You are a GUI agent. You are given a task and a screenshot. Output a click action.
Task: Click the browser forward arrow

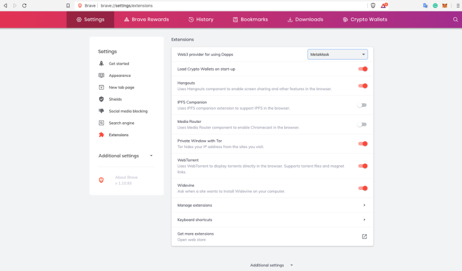(15, 6)
